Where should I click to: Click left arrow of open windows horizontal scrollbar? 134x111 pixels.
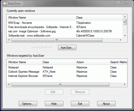point(9,40)
